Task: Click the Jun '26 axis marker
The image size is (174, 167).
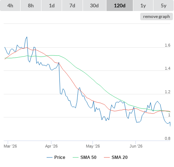Action: [x=136, y=146]
